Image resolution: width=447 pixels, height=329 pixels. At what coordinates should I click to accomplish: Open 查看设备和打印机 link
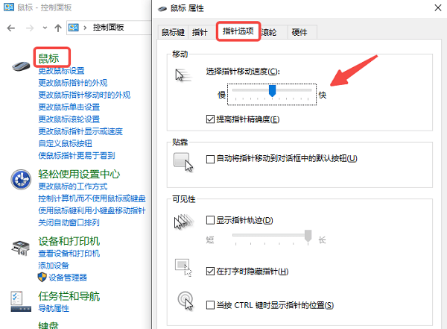[69, 253]
